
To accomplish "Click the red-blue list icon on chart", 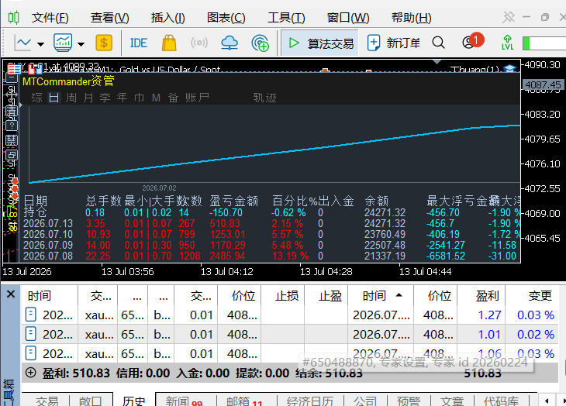I will pos(14,68).
